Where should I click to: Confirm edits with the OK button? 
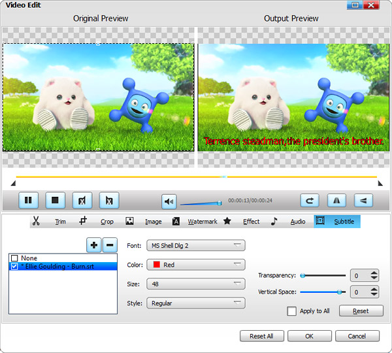click(x=310, y=336)
